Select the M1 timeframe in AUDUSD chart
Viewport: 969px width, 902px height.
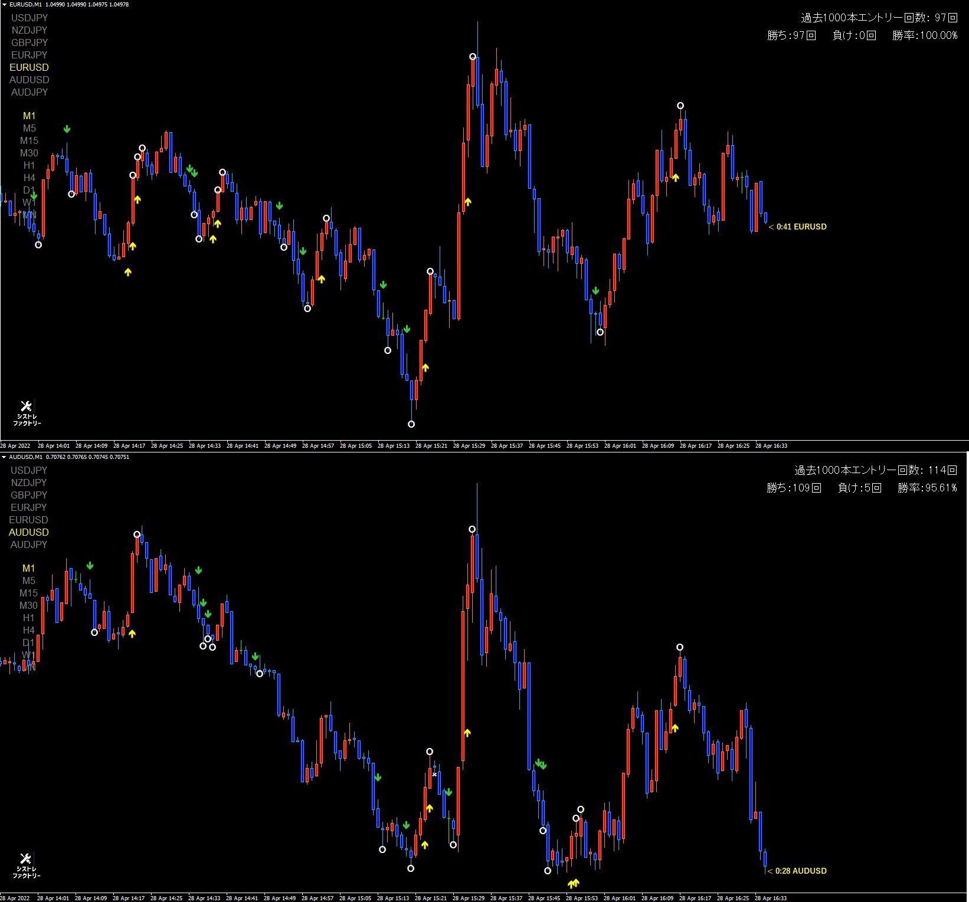(x=29, y=568)
